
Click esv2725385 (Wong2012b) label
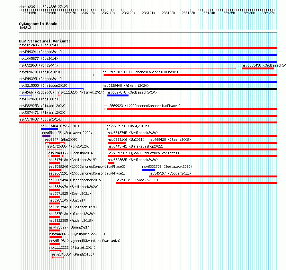point(68,146)
